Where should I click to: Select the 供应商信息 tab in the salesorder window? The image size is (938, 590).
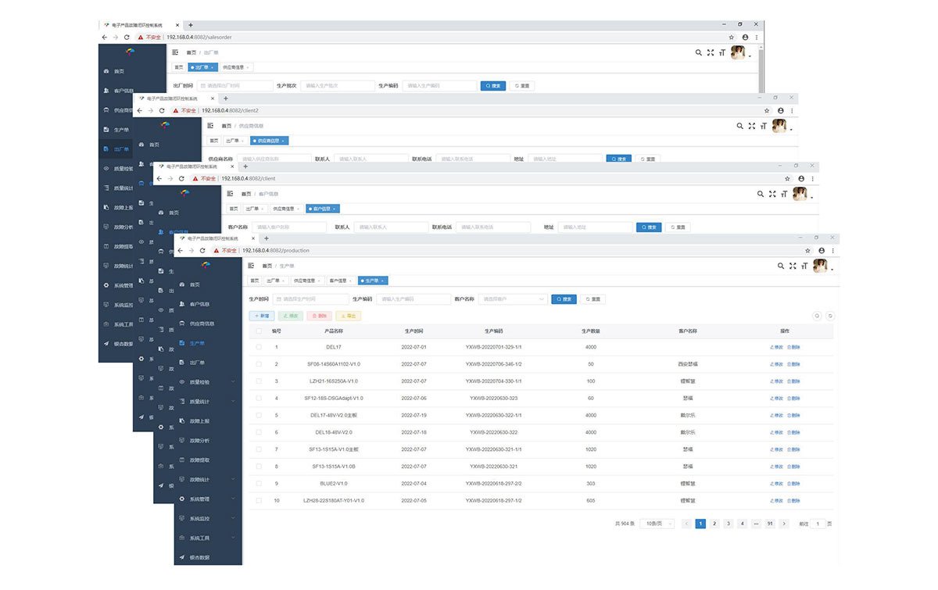point(237,67)
